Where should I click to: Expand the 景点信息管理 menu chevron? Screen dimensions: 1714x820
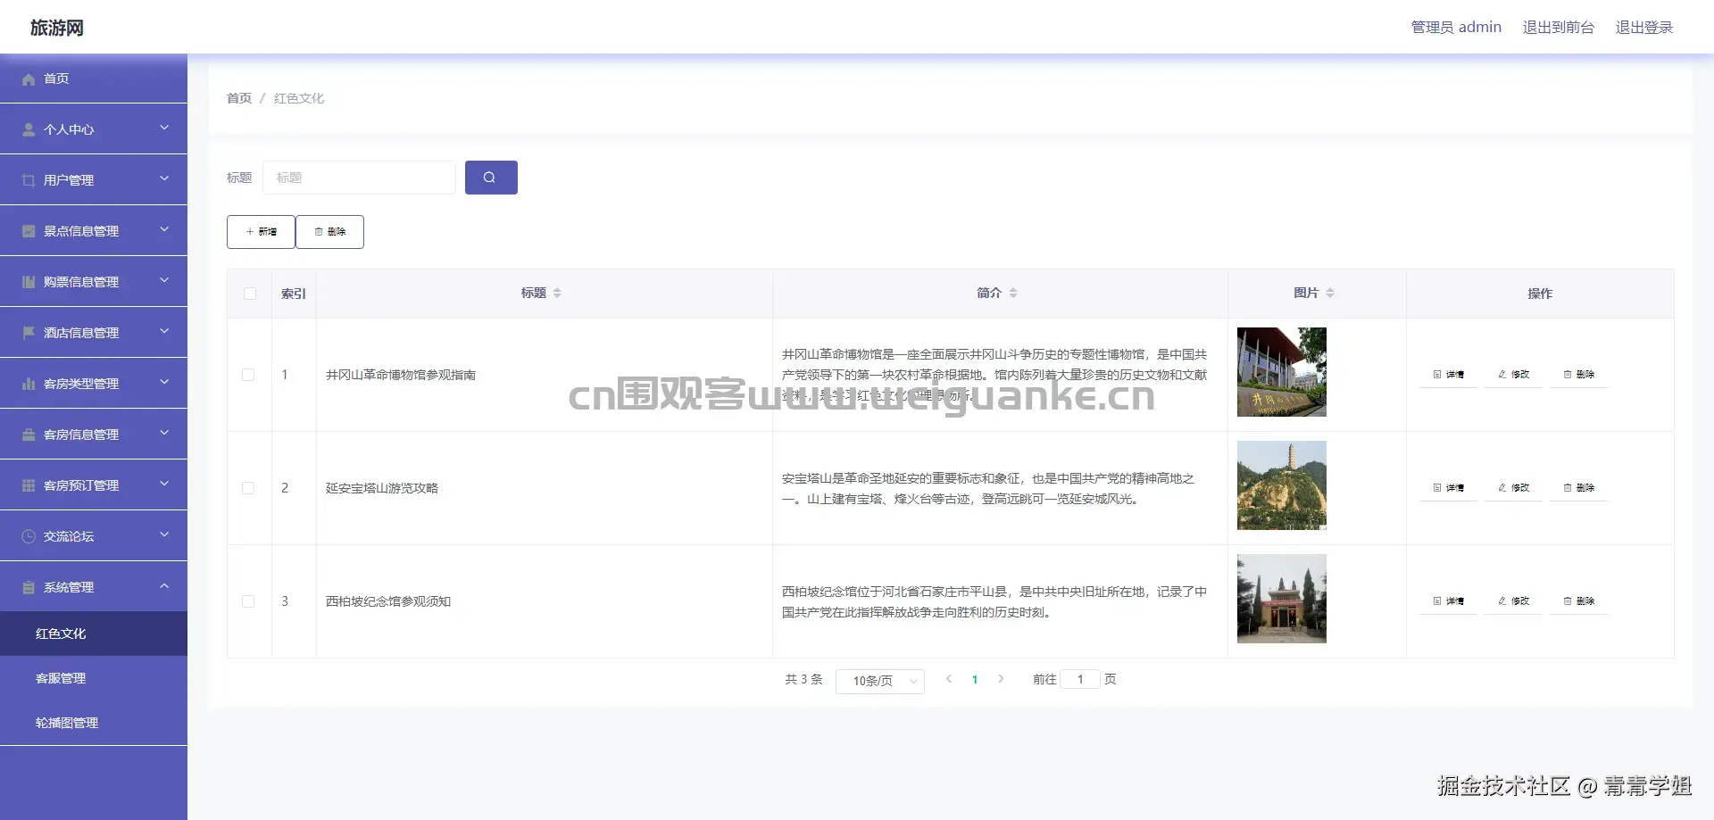pyautogui.click(x=164, y=229)
